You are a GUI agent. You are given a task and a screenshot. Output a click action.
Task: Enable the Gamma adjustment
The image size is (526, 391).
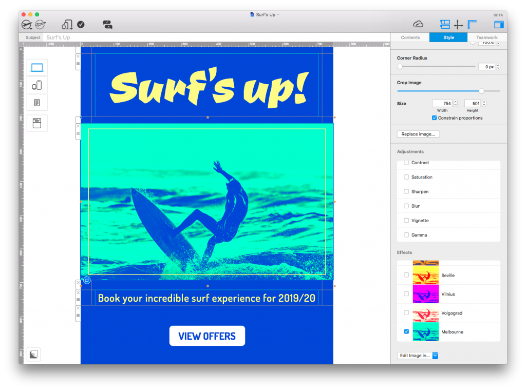coord(406,235)
